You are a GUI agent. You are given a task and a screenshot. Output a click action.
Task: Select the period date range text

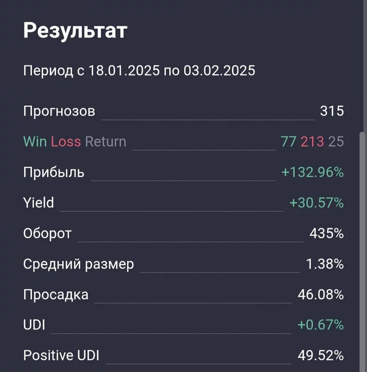(139, 71)
